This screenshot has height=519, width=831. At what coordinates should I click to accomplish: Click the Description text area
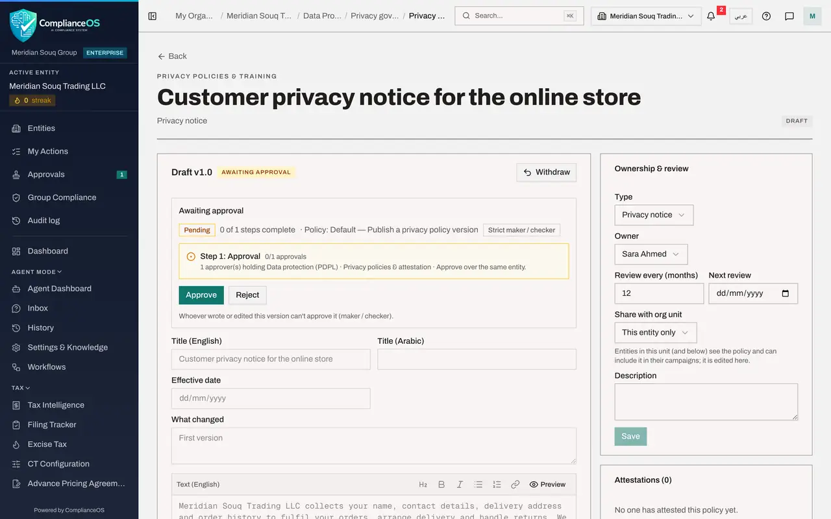point(706,402)
